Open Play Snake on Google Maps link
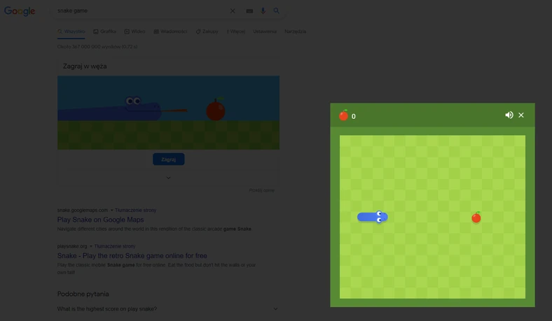552x321 pixels. click(100, 220)
